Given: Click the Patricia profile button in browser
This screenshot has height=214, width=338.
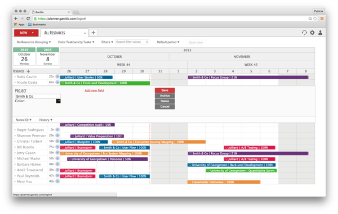Looking at the screenshot, I should (318, 11).
